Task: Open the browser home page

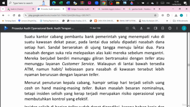Action: pyautogui.click(x=19, y=15)
